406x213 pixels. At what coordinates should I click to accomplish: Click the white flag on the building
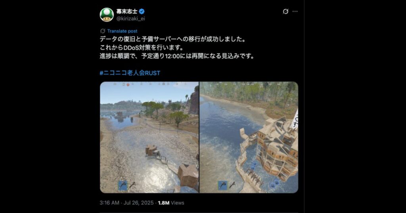[x=295, y=119]
